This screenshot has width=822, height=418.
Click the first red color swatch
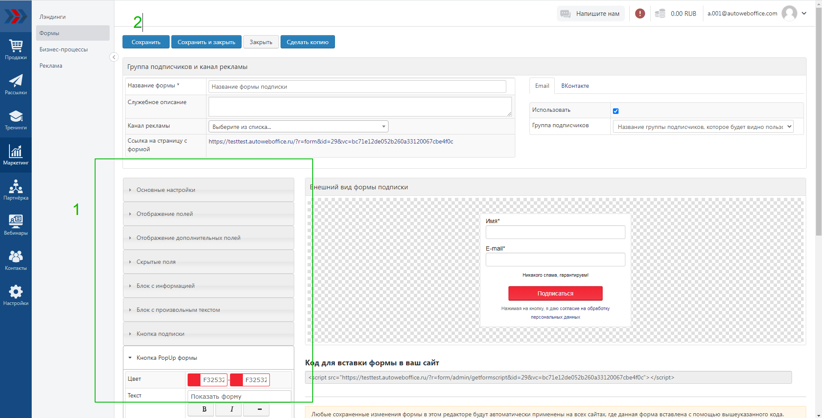coord(194,380)
